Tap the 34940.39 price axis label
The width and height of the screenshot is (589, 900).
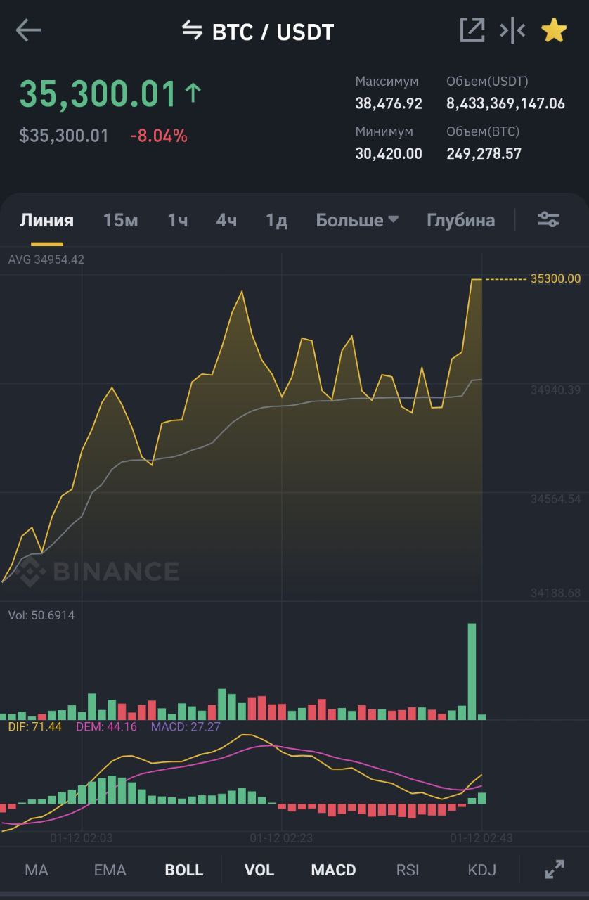pyautogui.click(x=555, y=390)
